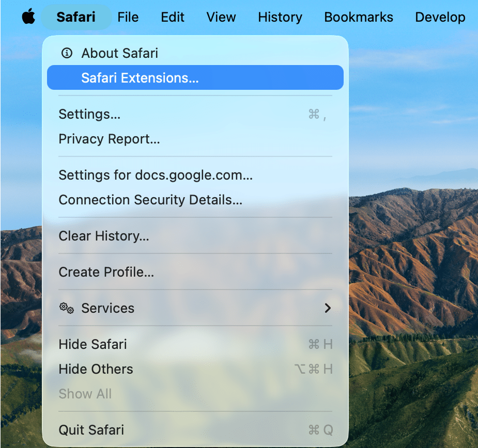This screenshot has height=448, width=478.
Task: Open the Develop menu
Action: click(440, 17)
